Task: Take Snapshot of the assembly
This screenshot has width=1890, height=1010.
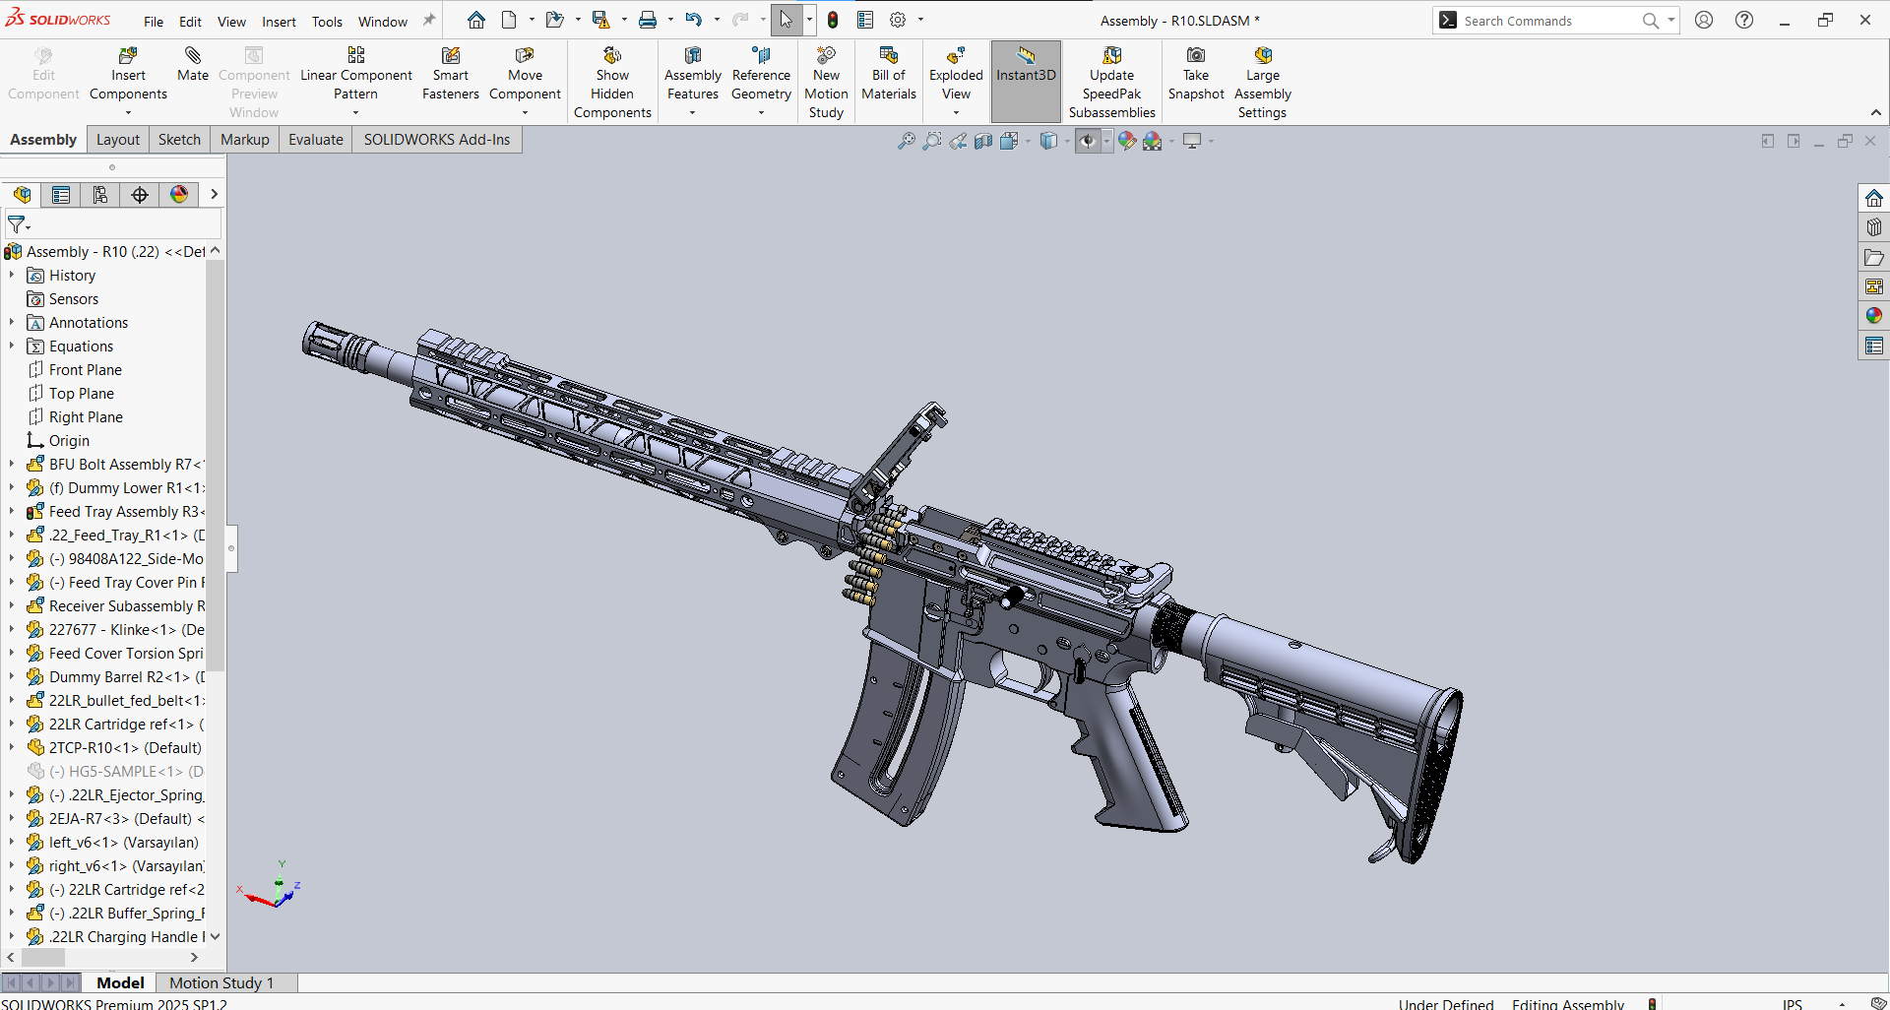Action: pyautogui.click(x=1196, y=75)
